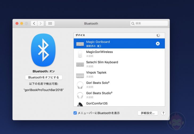
Task: Click the 以下の名前で検出可能 label
Action: click(43, 84)
